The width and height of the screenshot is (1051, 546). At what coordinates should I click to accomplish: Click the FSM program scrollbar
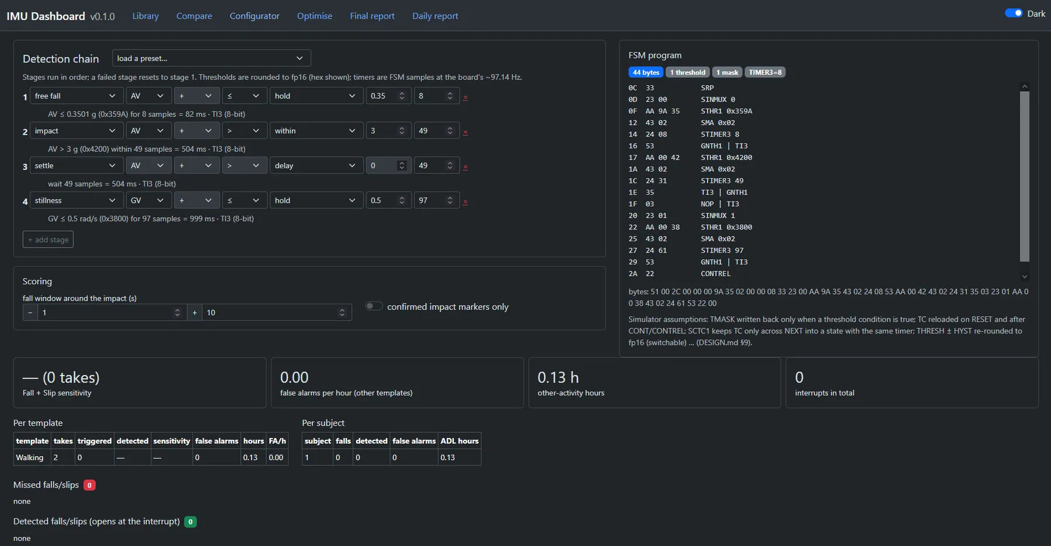click(1025, 176)
